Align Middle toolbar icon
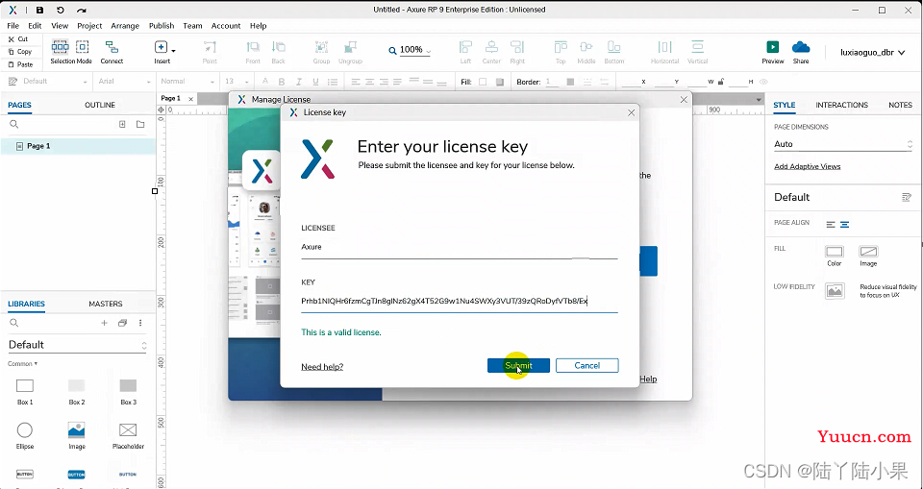923x489 pixels. pyautogui.click(x=586, y=47)
